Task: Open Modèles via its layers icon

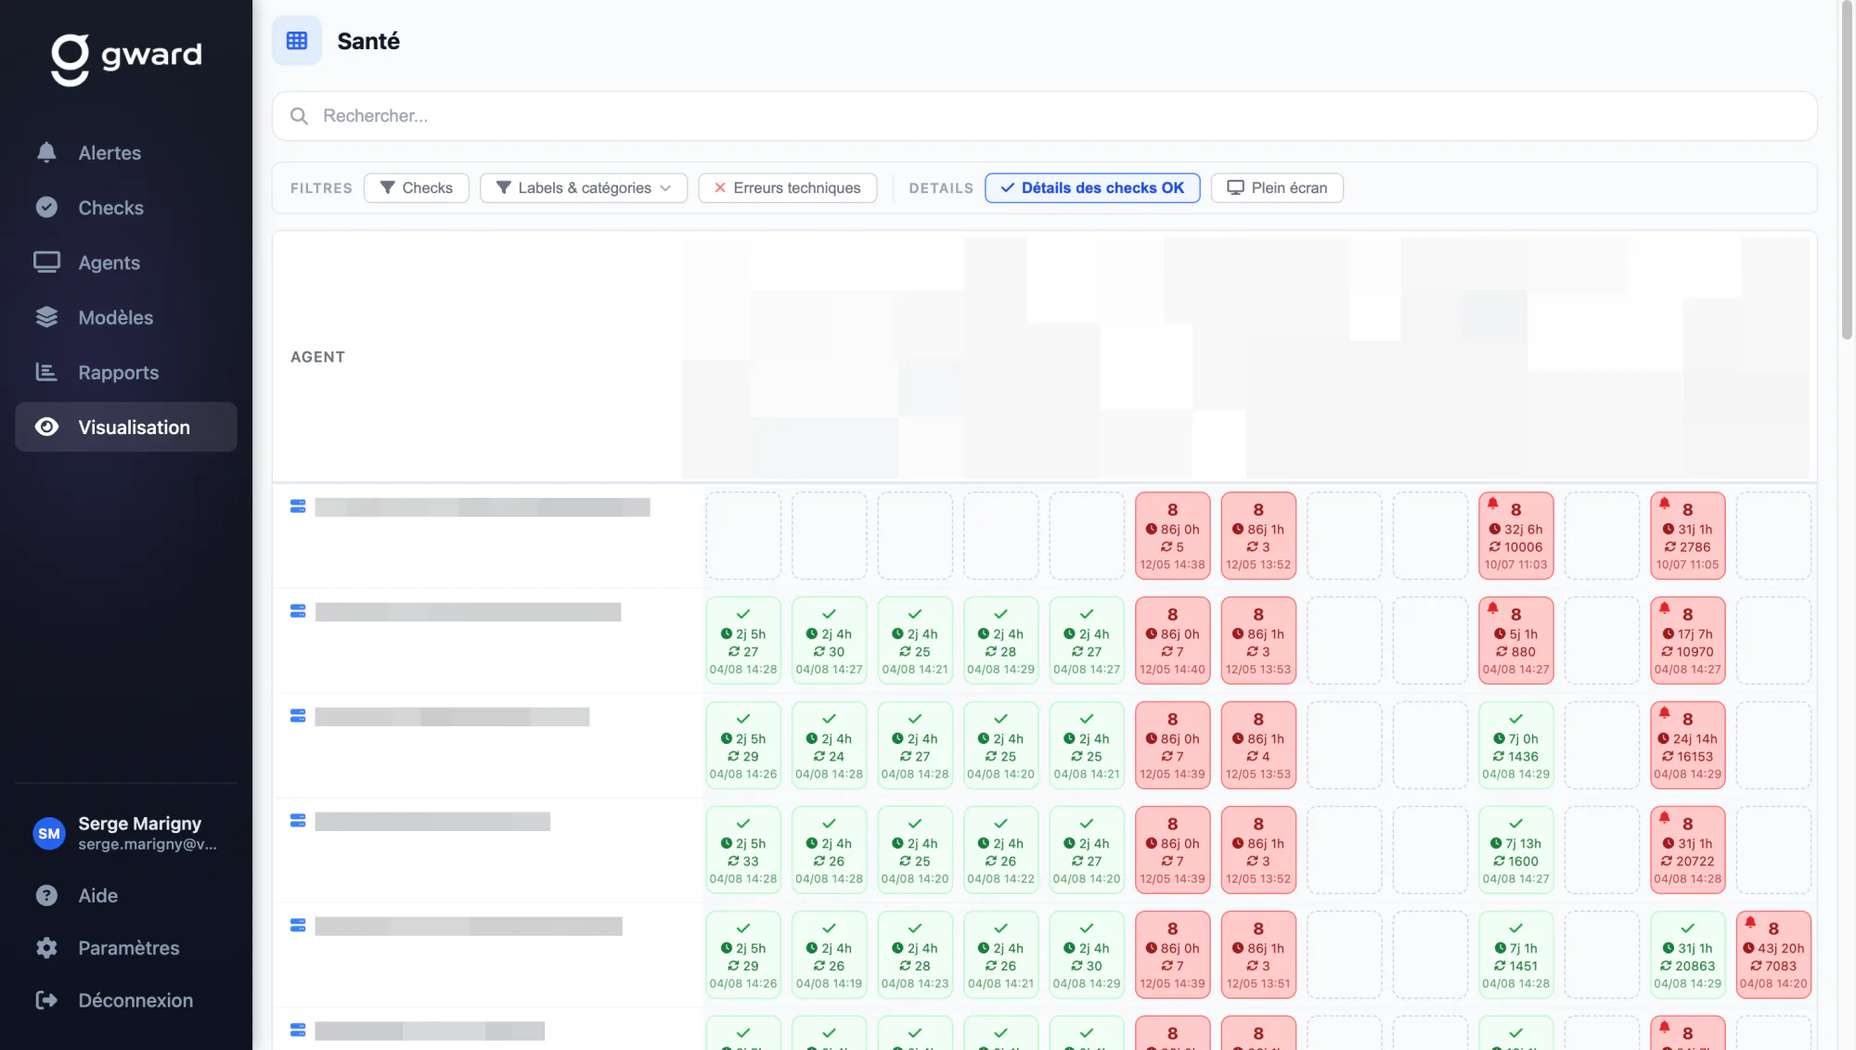Action: [46, 317]
